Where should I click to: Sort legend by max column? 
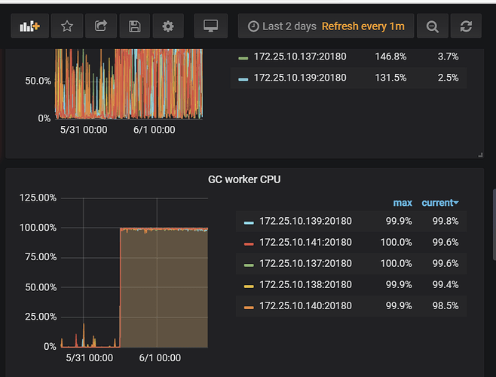403,203
